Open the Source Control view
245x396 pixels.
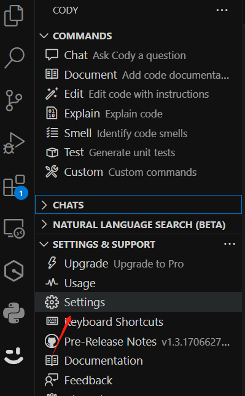(x=14, y=101)
